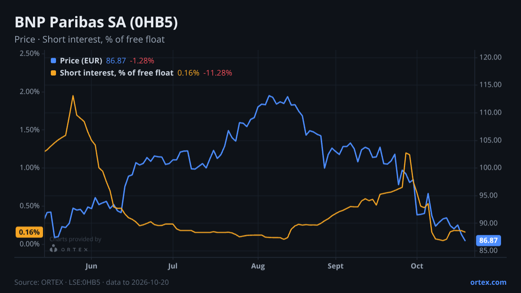Click the -11.28% short interest change value

click(218, 73)
